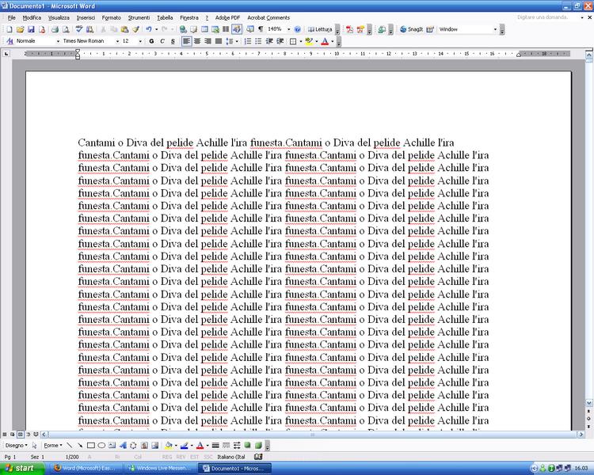
Task: Open the Forme shapes menu
Action: coord(52,446)
